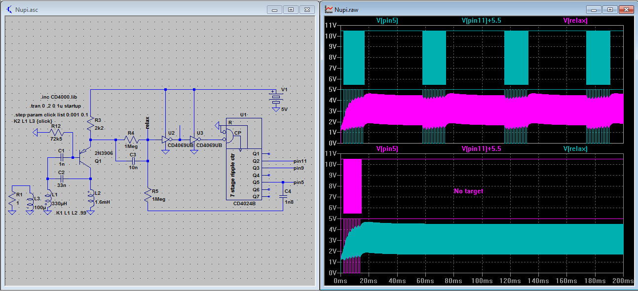This screenshot has width=638, height=291.
Task: Click the cyan V(pin5) label in upper plot
Action: [387, 20]
